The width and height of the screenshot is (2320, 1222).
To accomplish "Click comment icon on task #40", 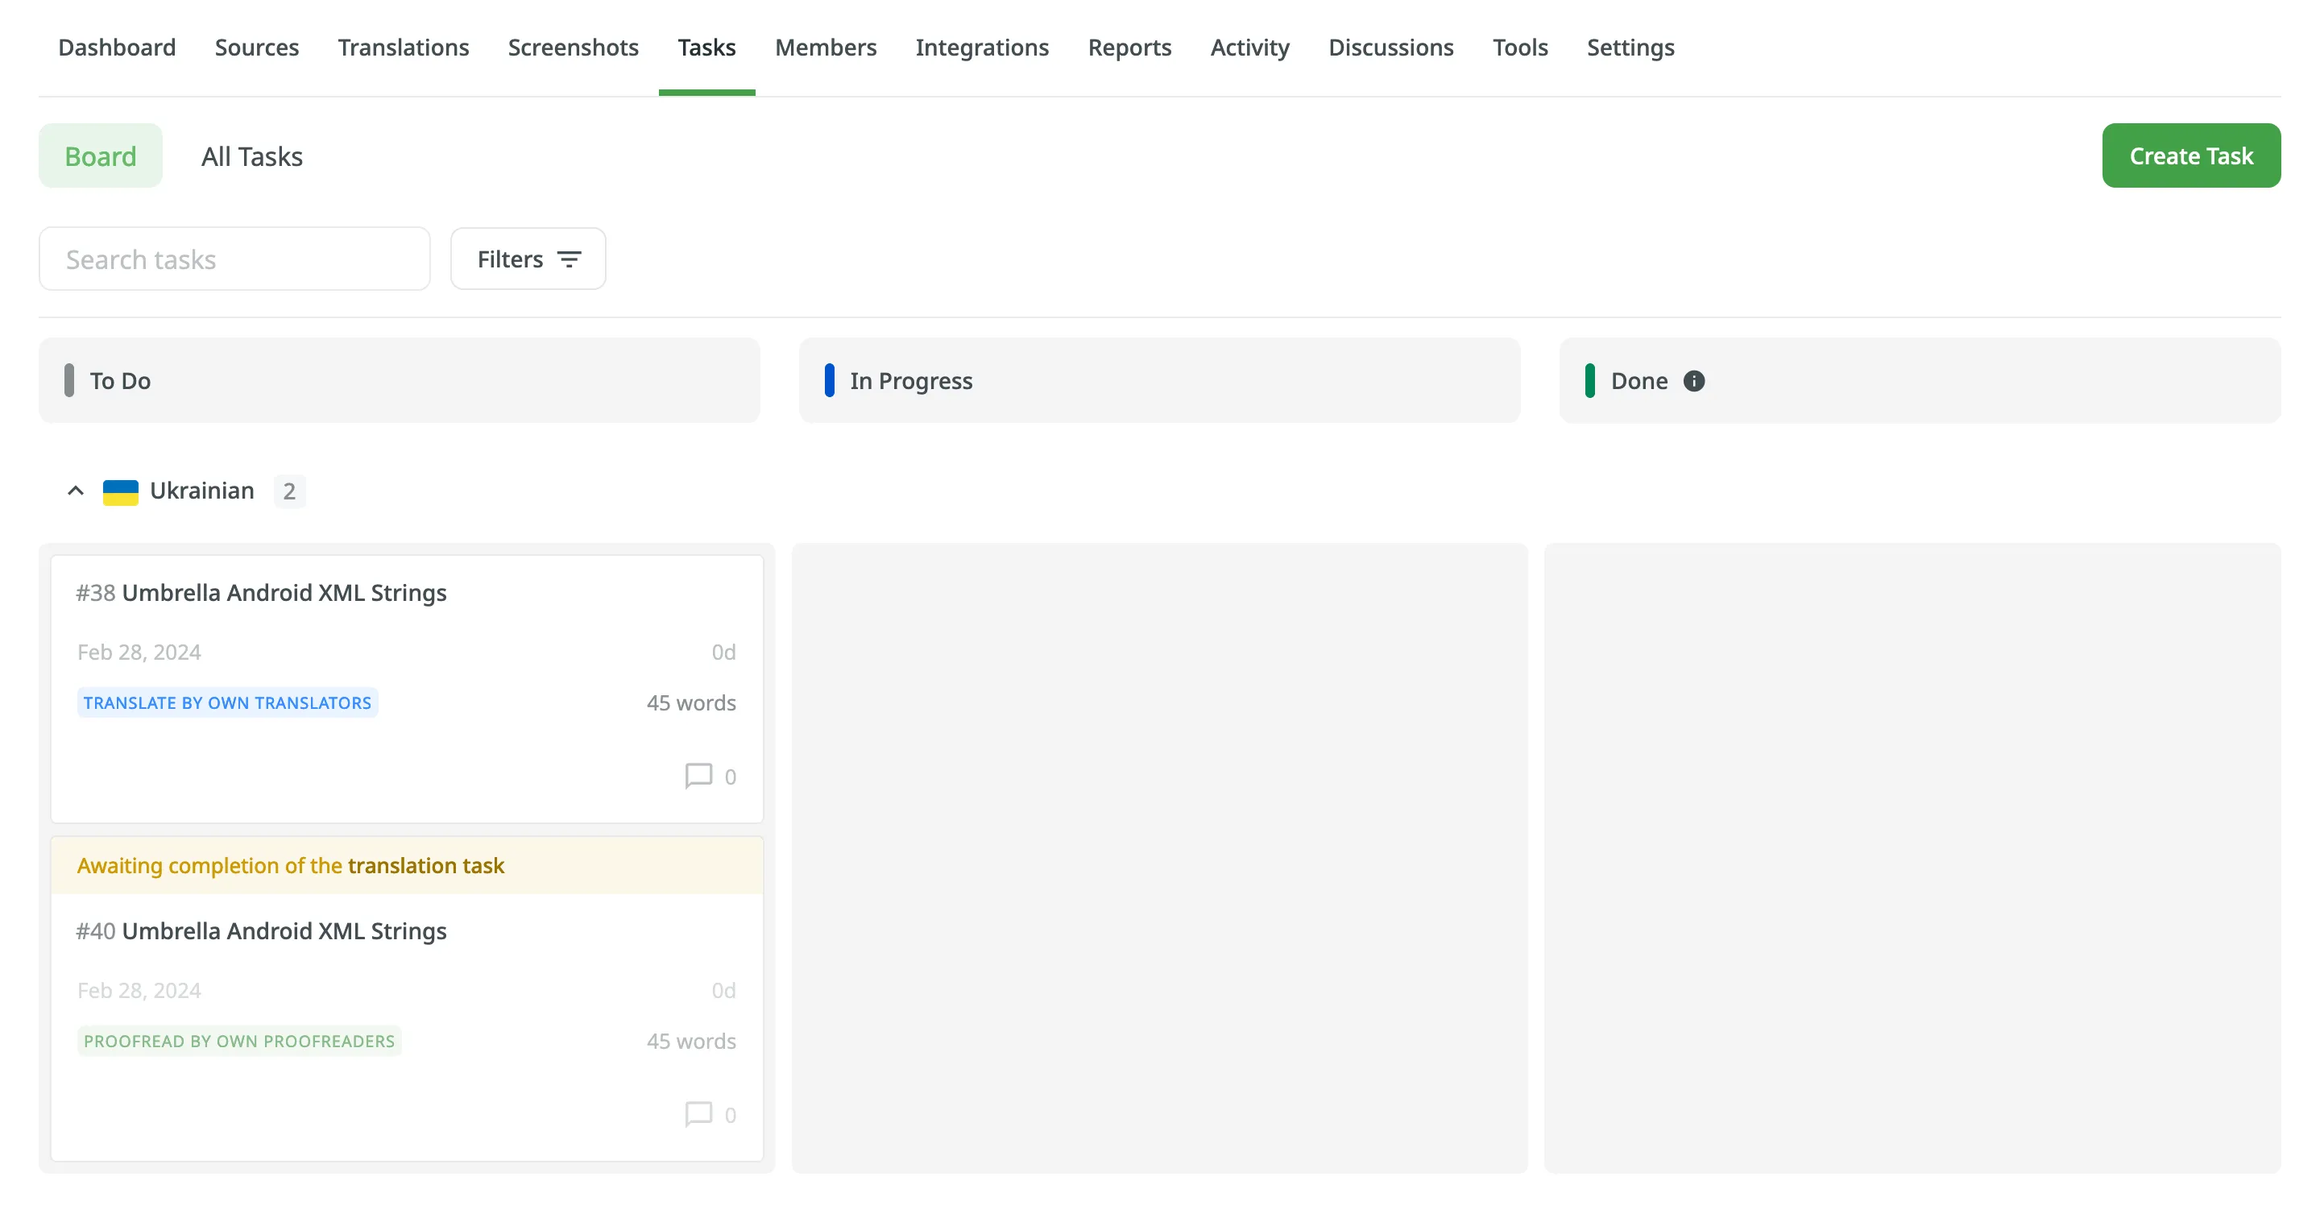I will coord(698,1115).
